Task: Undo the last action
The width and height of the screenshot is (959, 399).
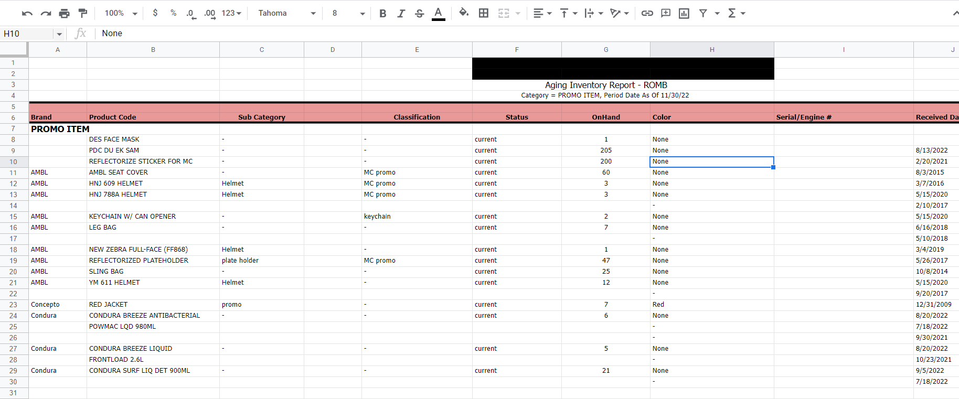Action: pos(27,13)
